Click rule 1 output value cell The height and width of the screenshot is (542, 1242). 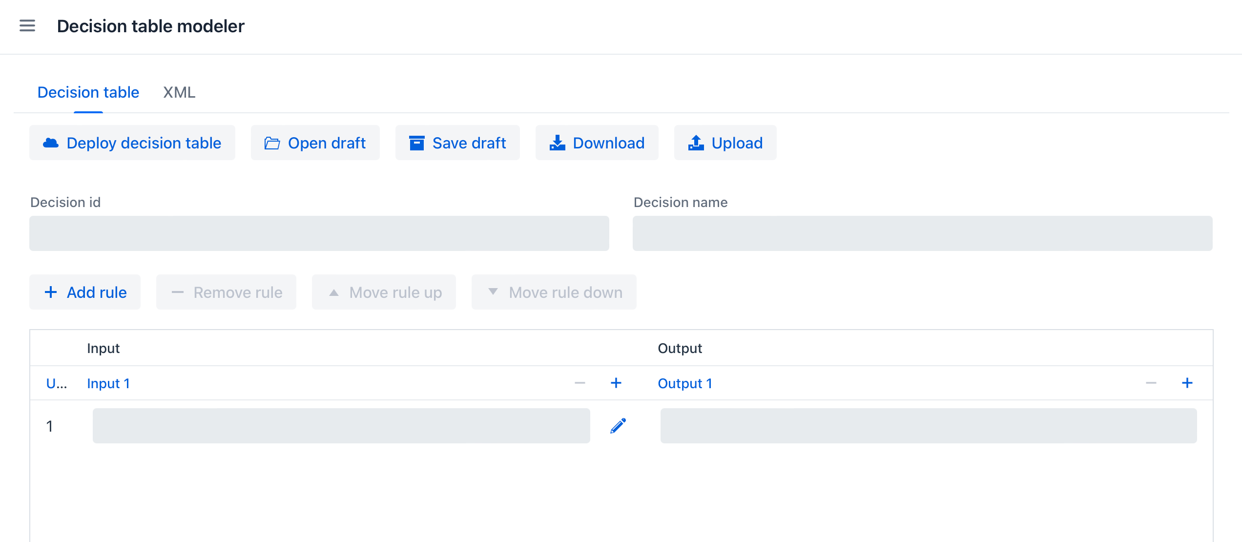(x=928, y=426)
